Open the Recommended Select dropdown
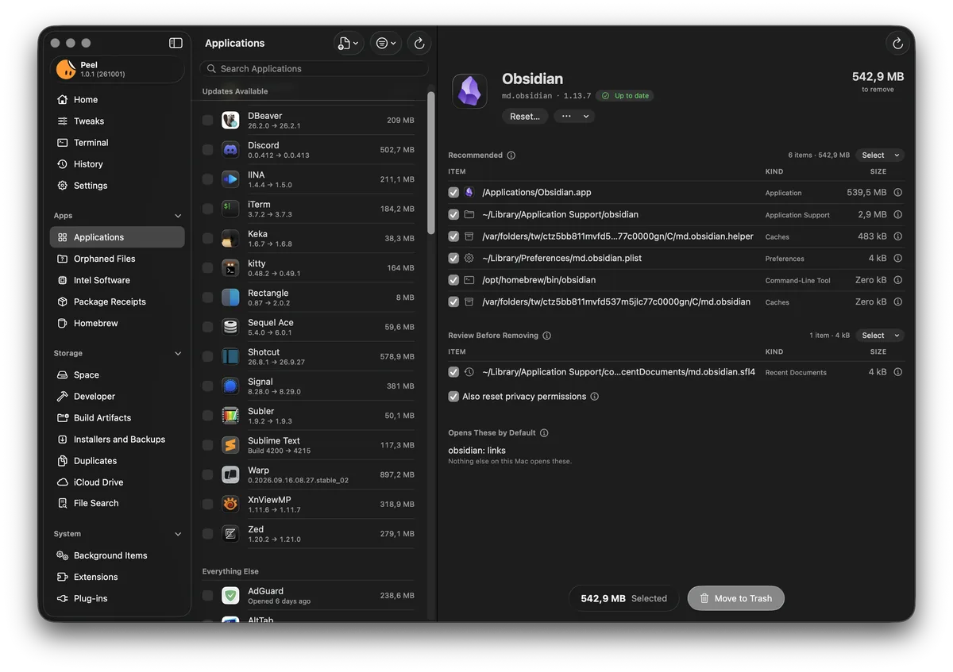Image resolution: width=953 pixels, height=672 pixels. [880, 156]
